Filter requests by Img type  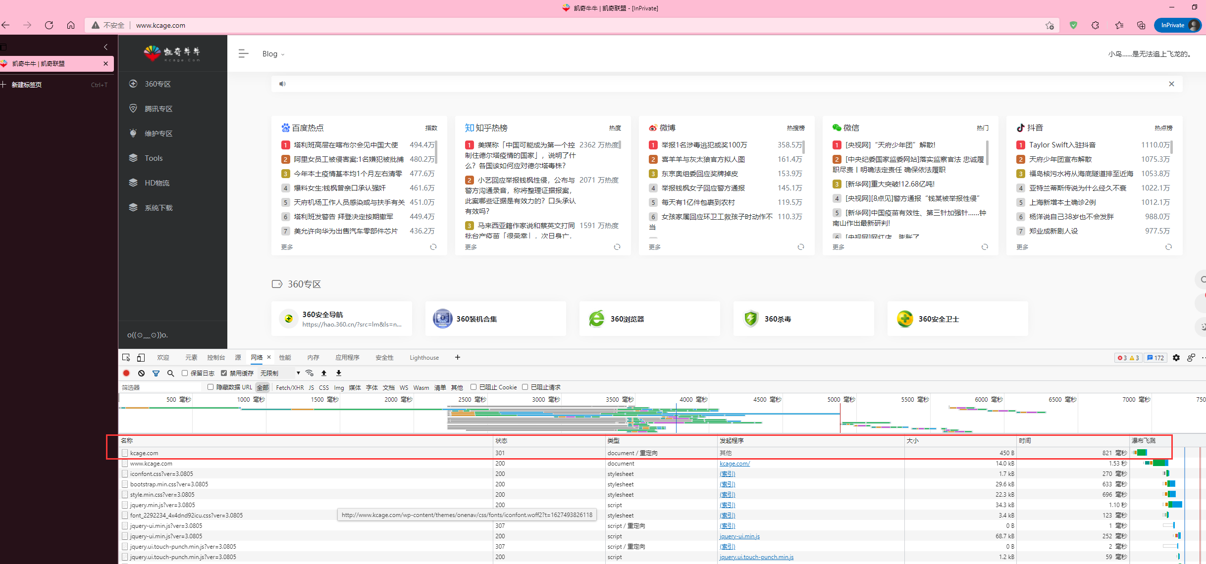click(x=339, y=387)
